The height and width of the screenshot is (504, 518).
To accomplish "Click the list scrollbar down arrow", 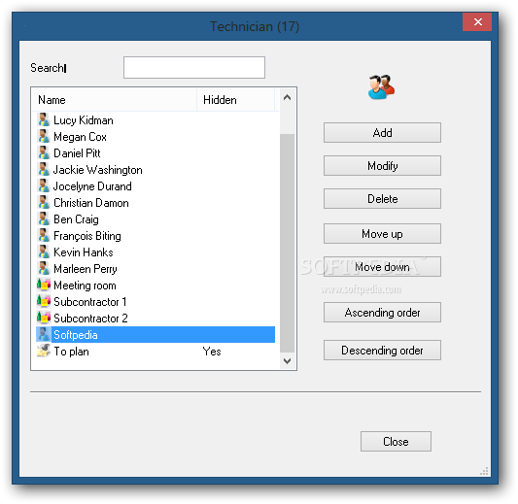I will tap(287, 361).
